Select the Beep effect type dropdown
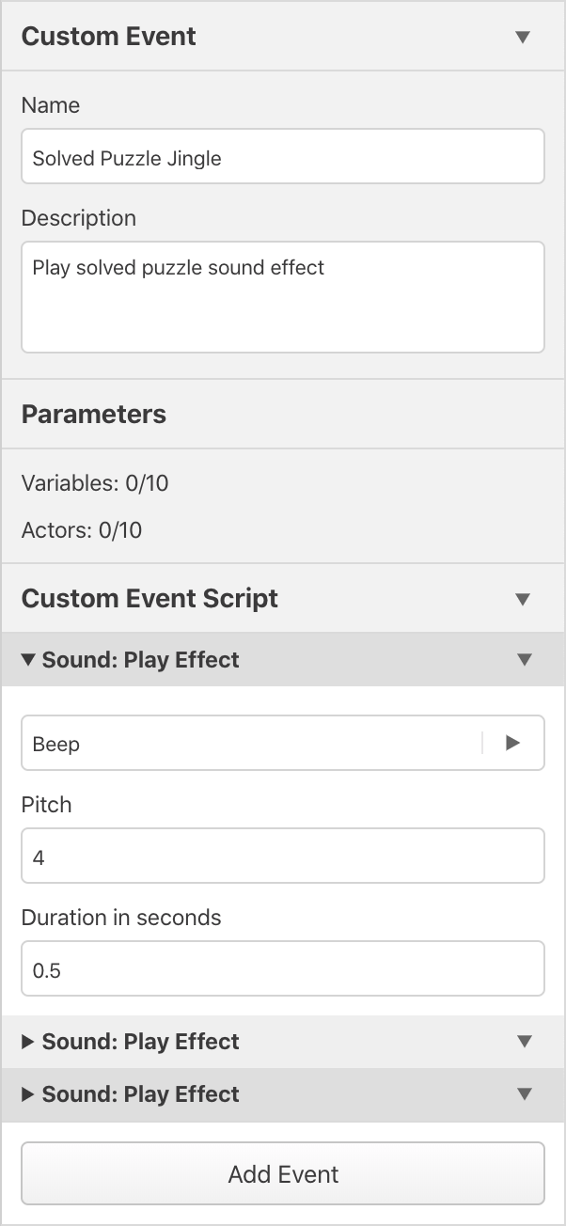566x1226 pixels. tap(251, 743)
